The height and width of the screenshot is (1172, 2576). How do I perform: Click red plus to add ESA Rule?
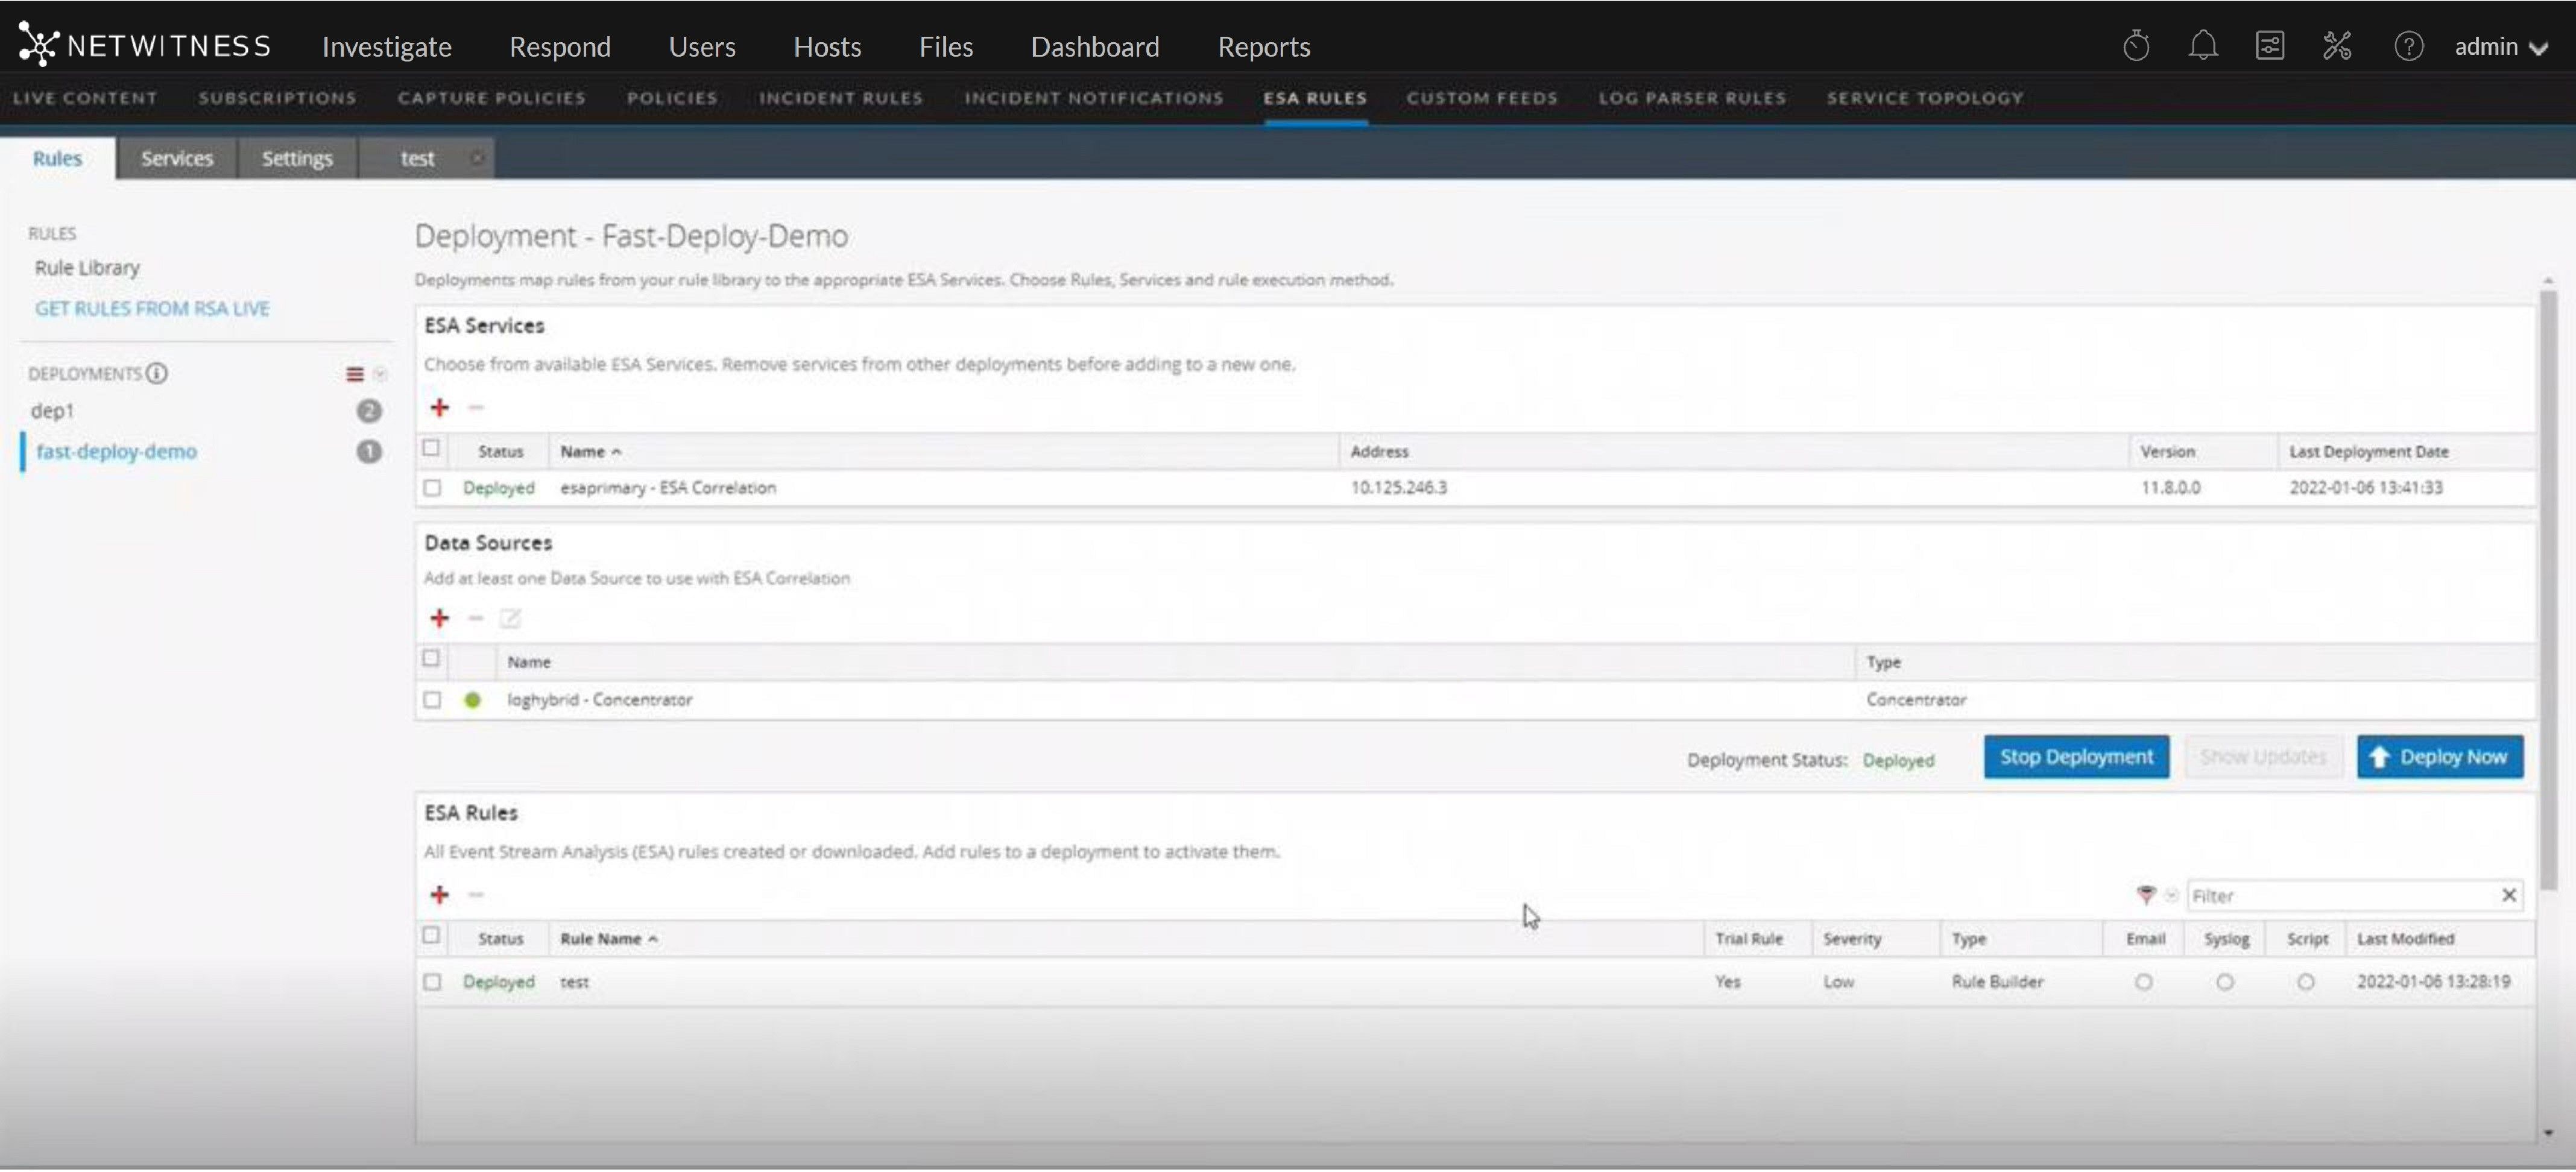[x=439, y=895]
